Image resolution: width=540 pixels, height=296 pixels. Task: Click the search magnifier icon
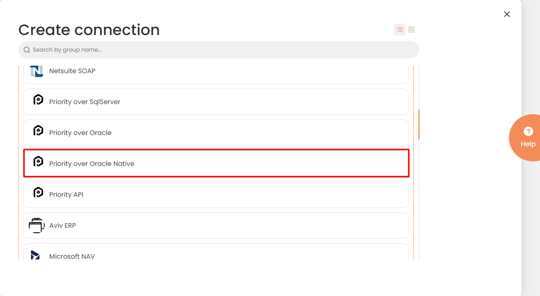26,49
